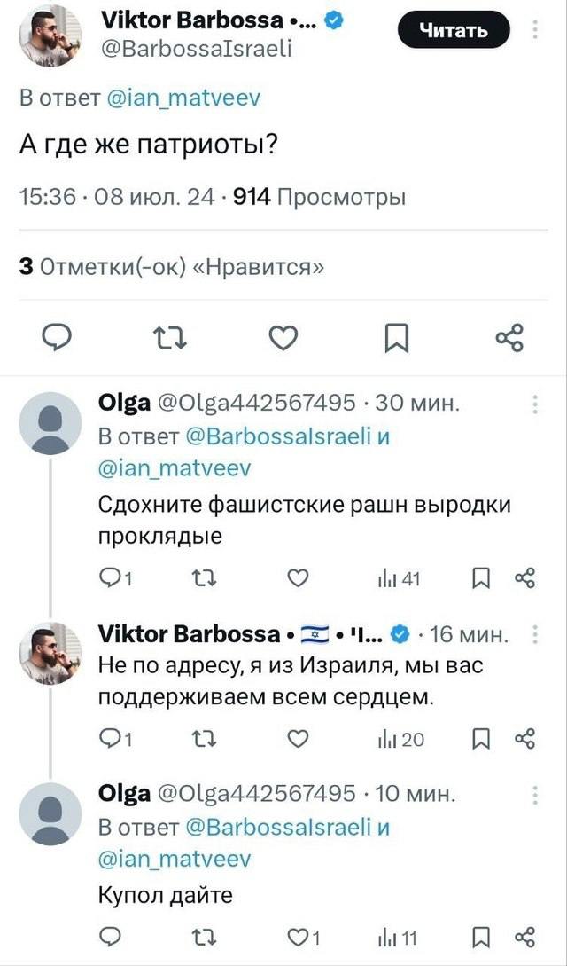Click the reply icon under the main tweet
Image resolution: width=567 pixels, height=966 pixels.
(x=59, y=338)
